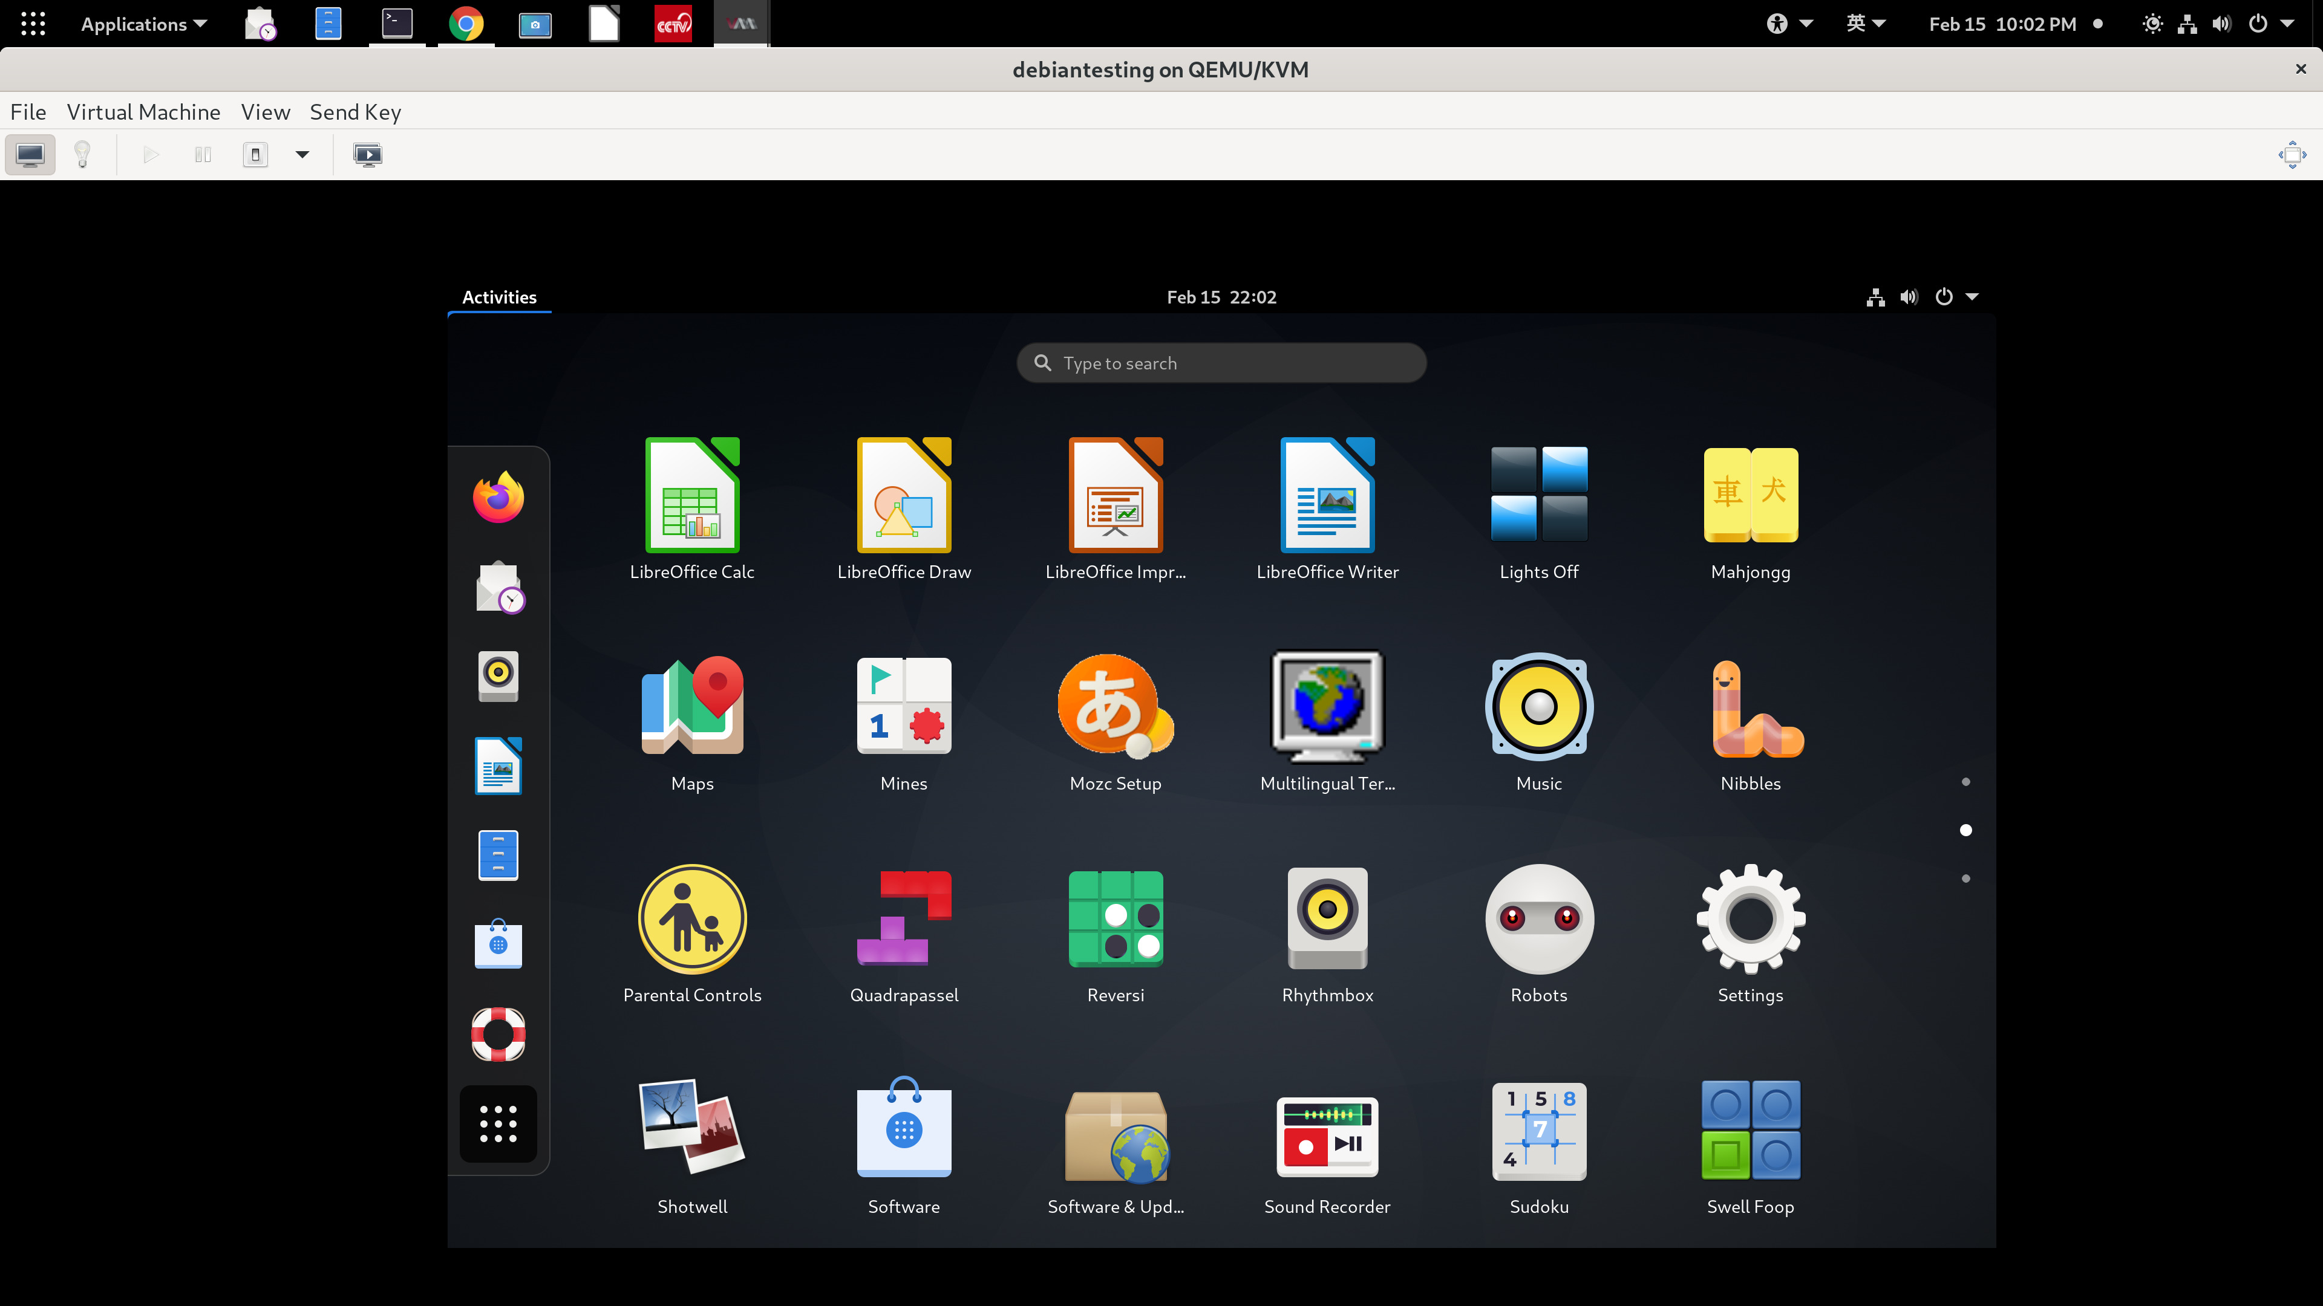
Task: Launch Sound Recorder
Action: (1327, 1145)
